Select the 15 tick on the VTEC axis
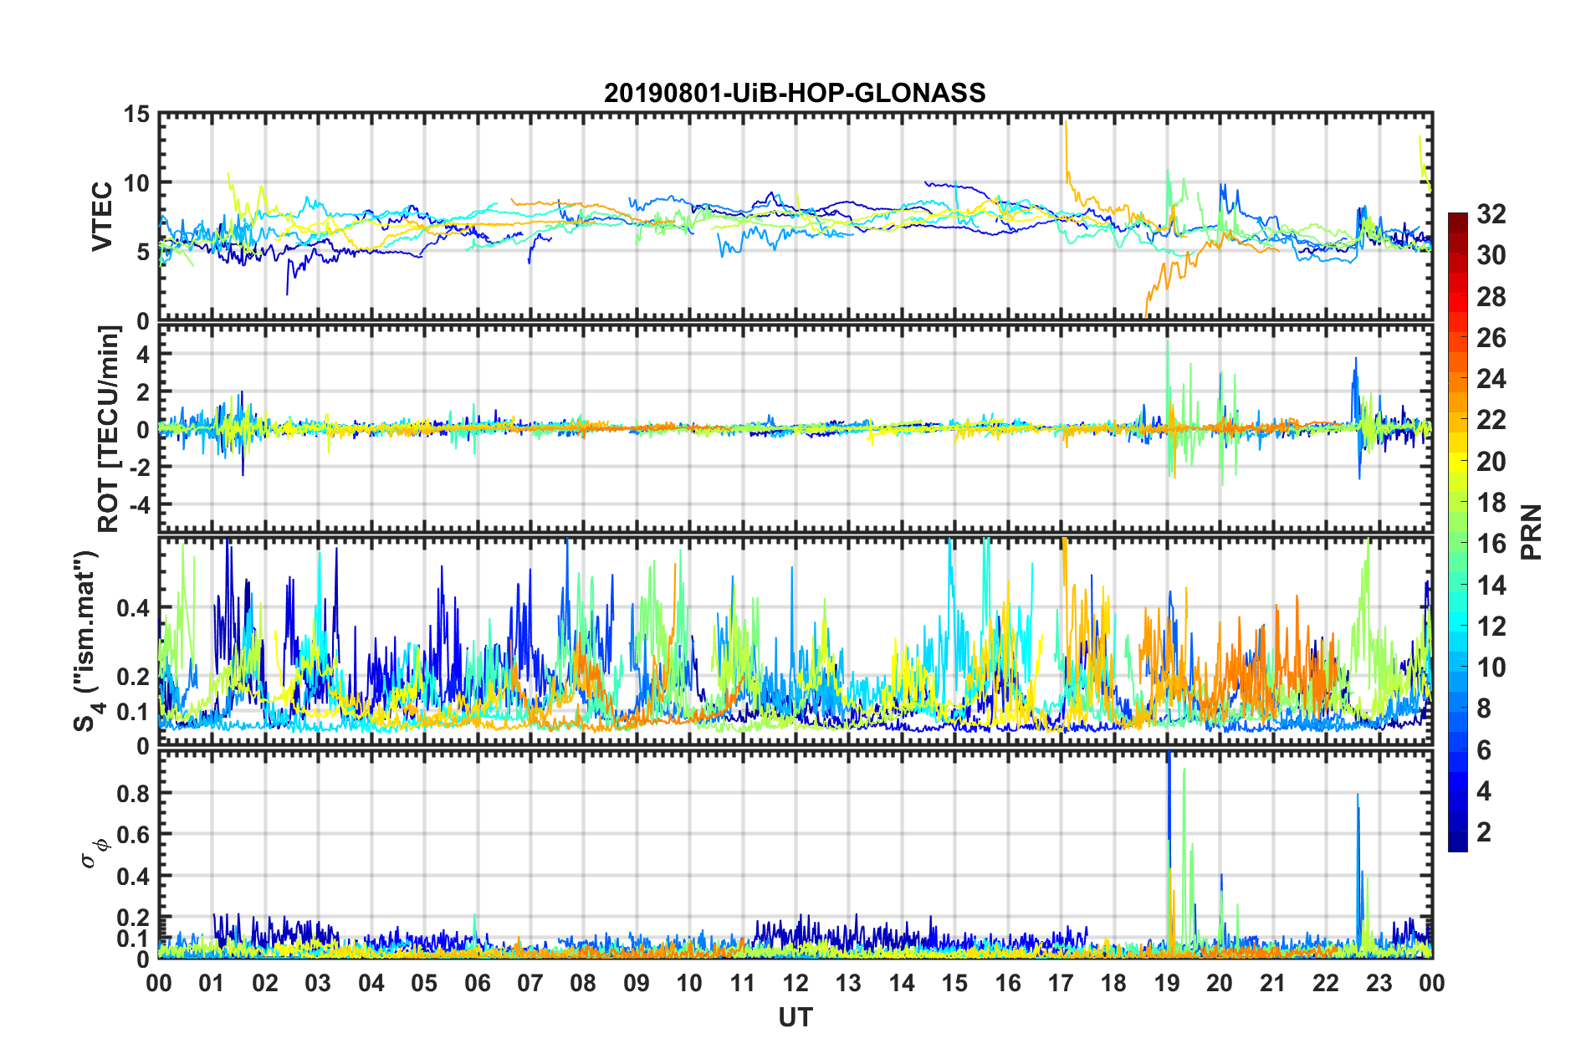Viewport: 1591px width, 1064px height. pos(136,115)
